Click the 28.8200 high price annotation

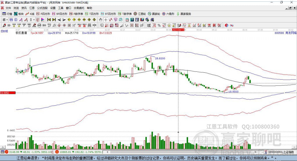[x=160, y=58]
